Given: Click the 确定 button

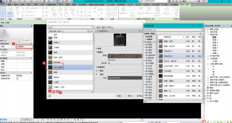Looking at the screenshot, I should click(x=119, y=96).
